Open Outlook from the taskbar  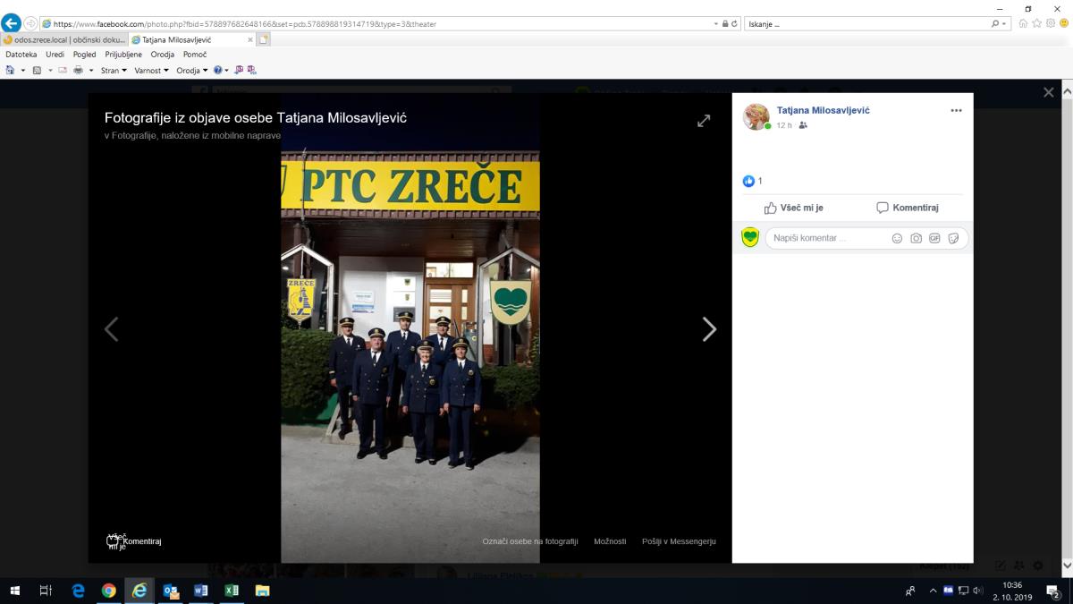170,591
